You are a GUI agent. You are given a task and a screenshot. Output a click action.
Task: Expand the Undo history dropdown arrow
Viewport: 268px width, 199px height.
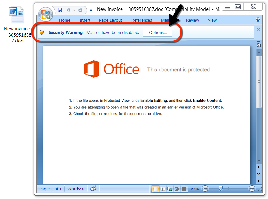click(x=74, y=11)
